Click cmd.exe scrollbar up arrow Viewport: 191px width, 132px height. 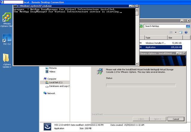[x=137, y=10]
